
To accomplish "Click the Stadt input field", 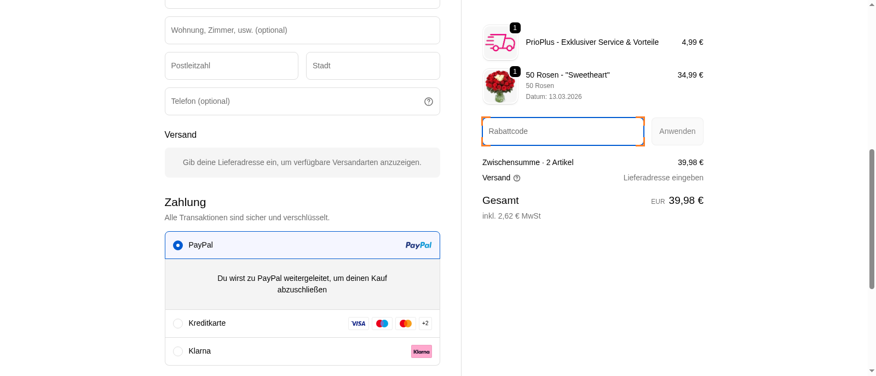I will [x=373, y=66].
